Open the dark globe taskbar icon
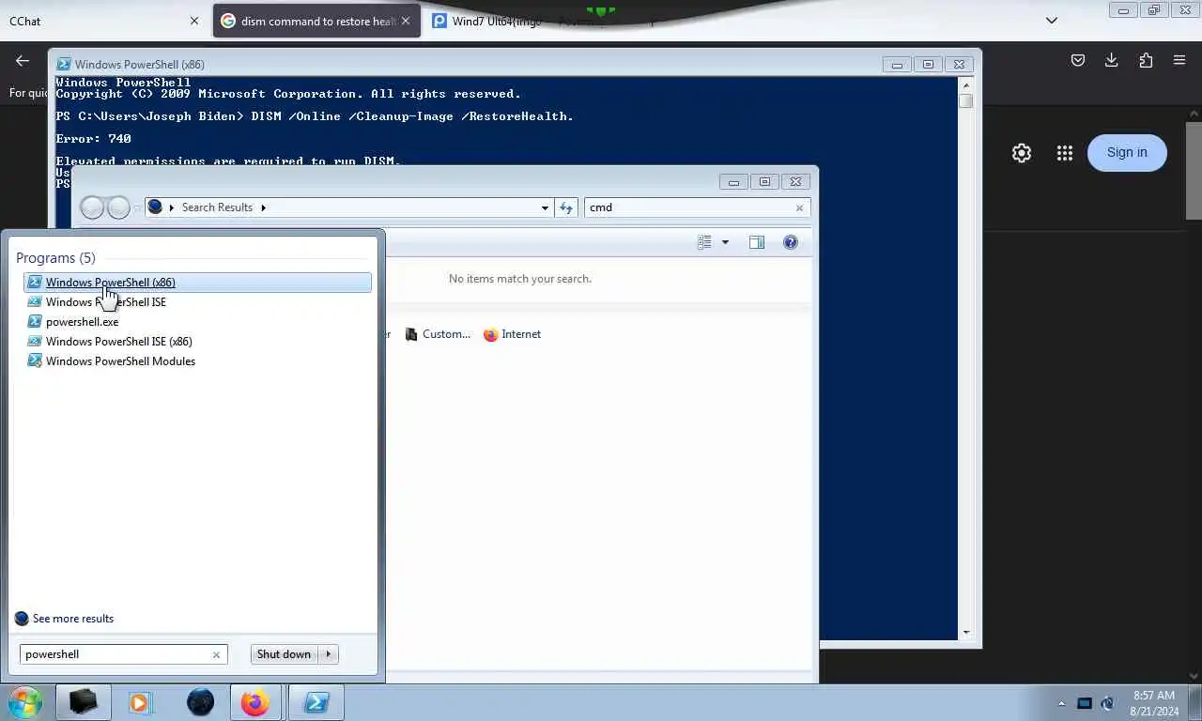The height and width of the screenshot is (721, 1202). tap(200, 702)
